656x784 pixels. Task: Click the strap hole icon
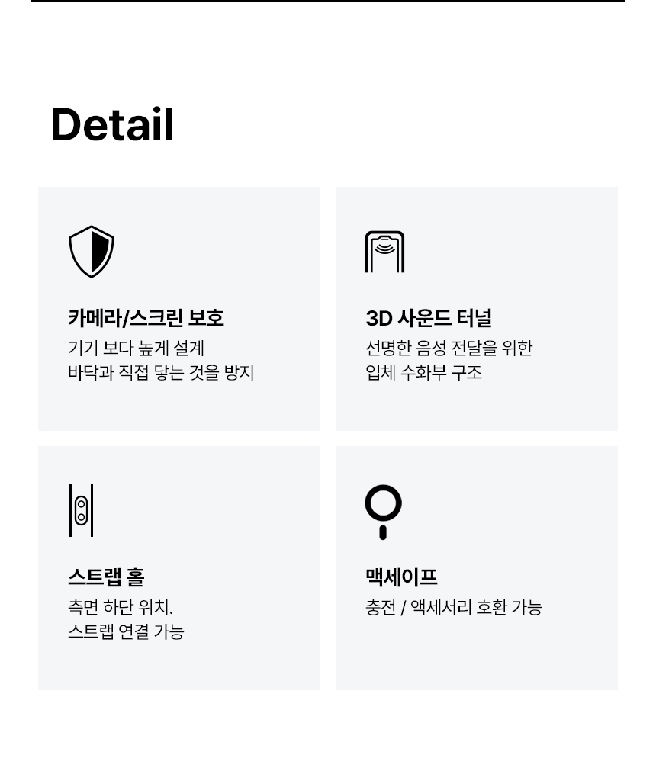click(81, 510)
